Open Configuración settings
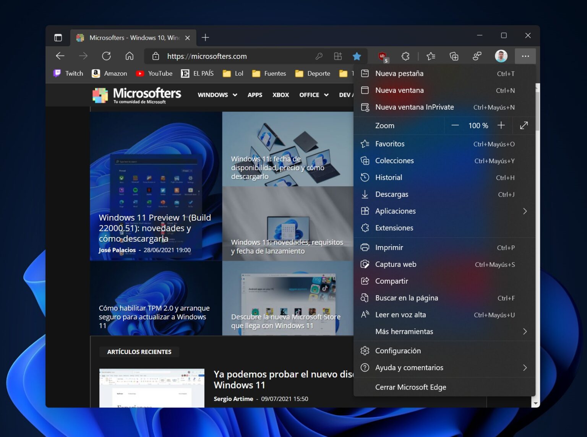 click(x=444, y=351)
